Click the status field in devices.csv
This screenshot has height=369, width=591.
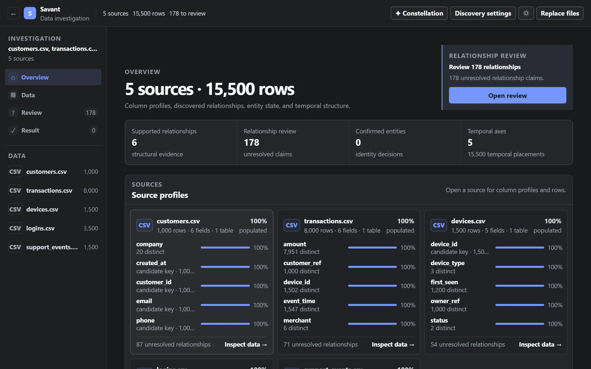point(496,324)
